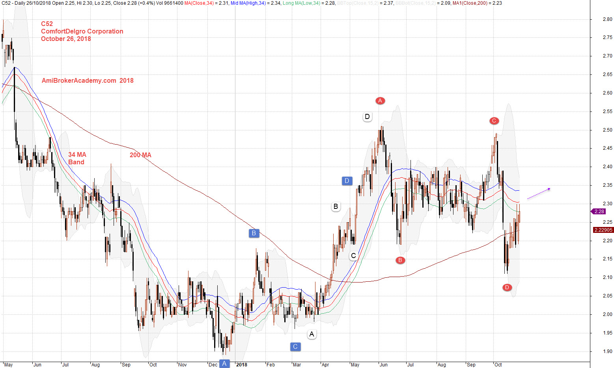Click the 2.70 price axis value
This screenshot has height=368, width=614.
[607, 56]
